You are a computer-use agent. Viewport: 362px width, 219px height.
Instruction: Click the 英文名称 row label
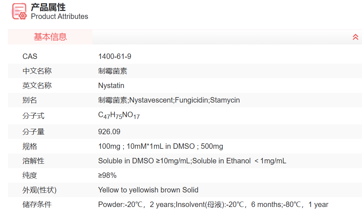(x=37, y=85)
